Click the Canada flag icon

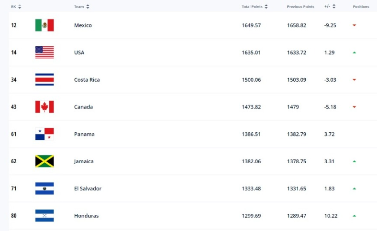pyautogui.click(x=44, y=107)
